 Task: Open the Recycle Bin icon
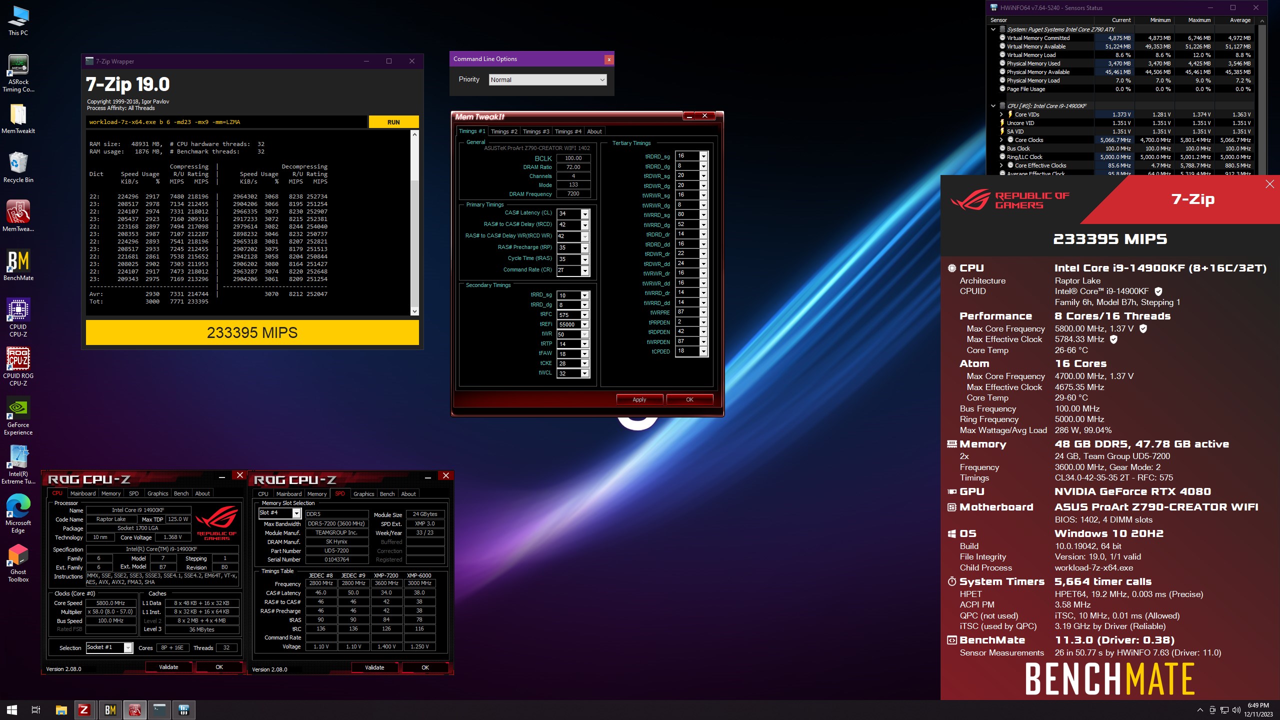pyautogui.click(x=18, y=167)
